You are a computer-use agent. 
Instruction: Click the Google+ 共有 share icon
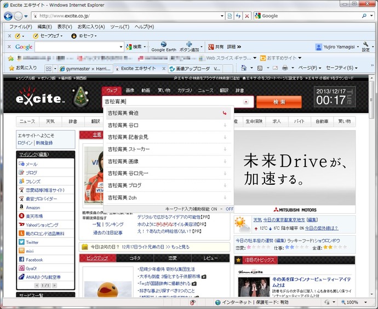coord(211,46)
